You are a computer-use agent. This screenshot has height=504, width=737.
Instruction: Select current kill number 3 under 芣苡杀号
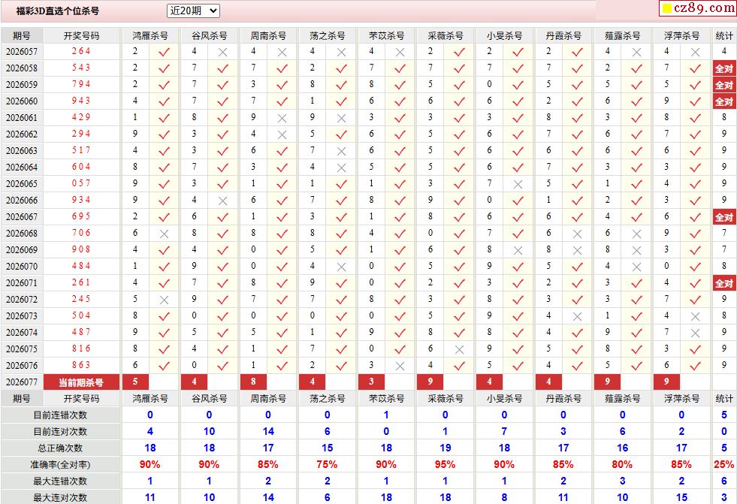tap(371, 382)
